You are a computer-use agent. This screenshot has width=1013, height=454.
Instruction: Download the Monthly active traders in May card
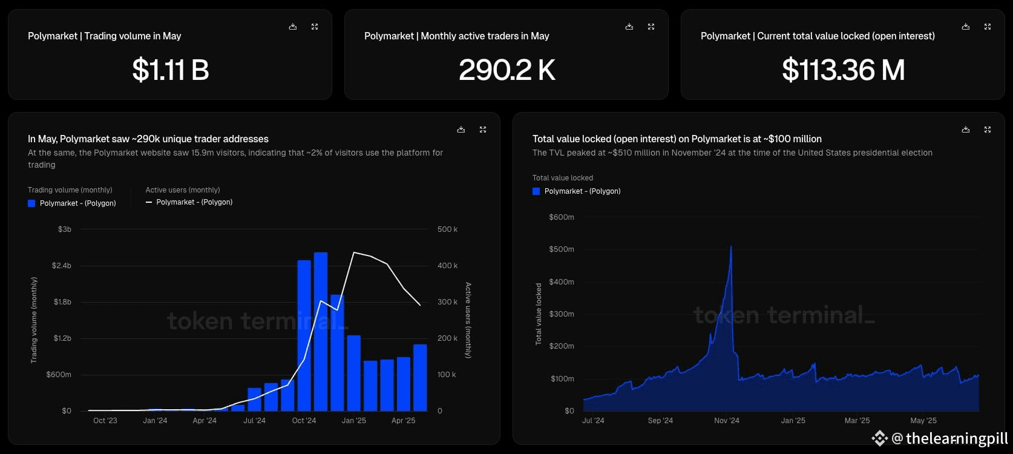[629, 27]
